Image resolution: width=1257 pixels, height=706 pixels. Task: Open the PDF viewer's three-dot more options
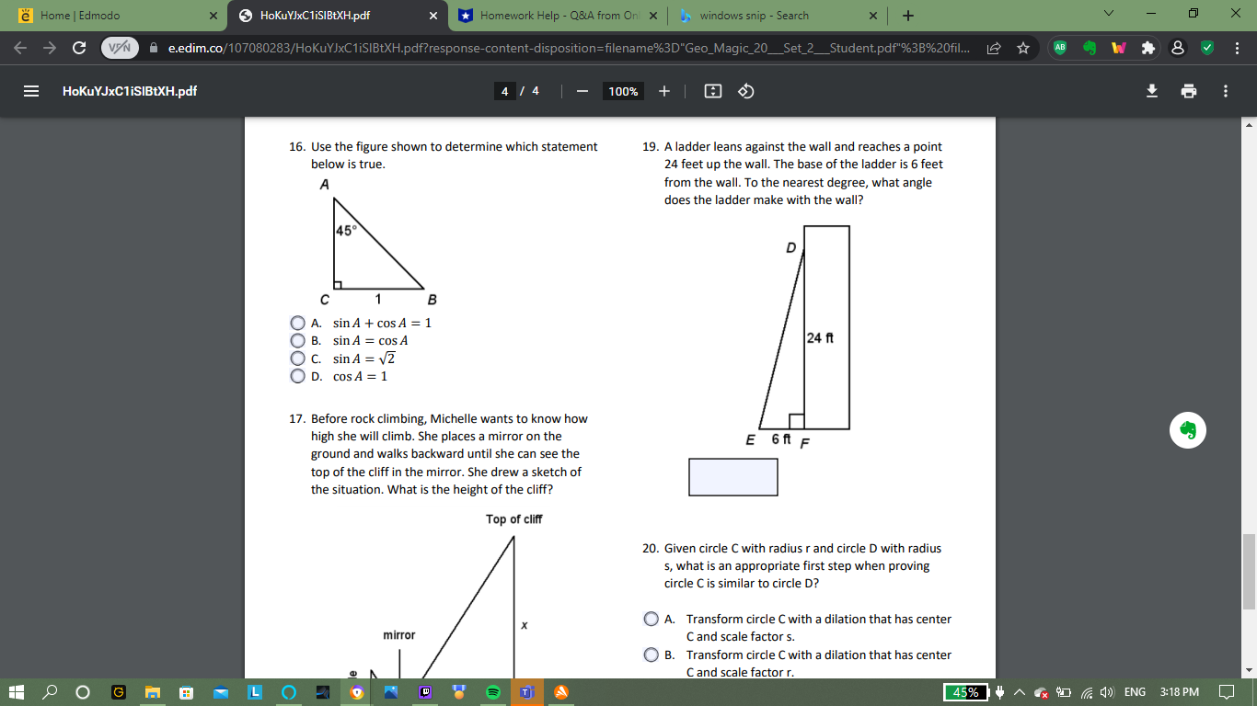click(1225, 91)
